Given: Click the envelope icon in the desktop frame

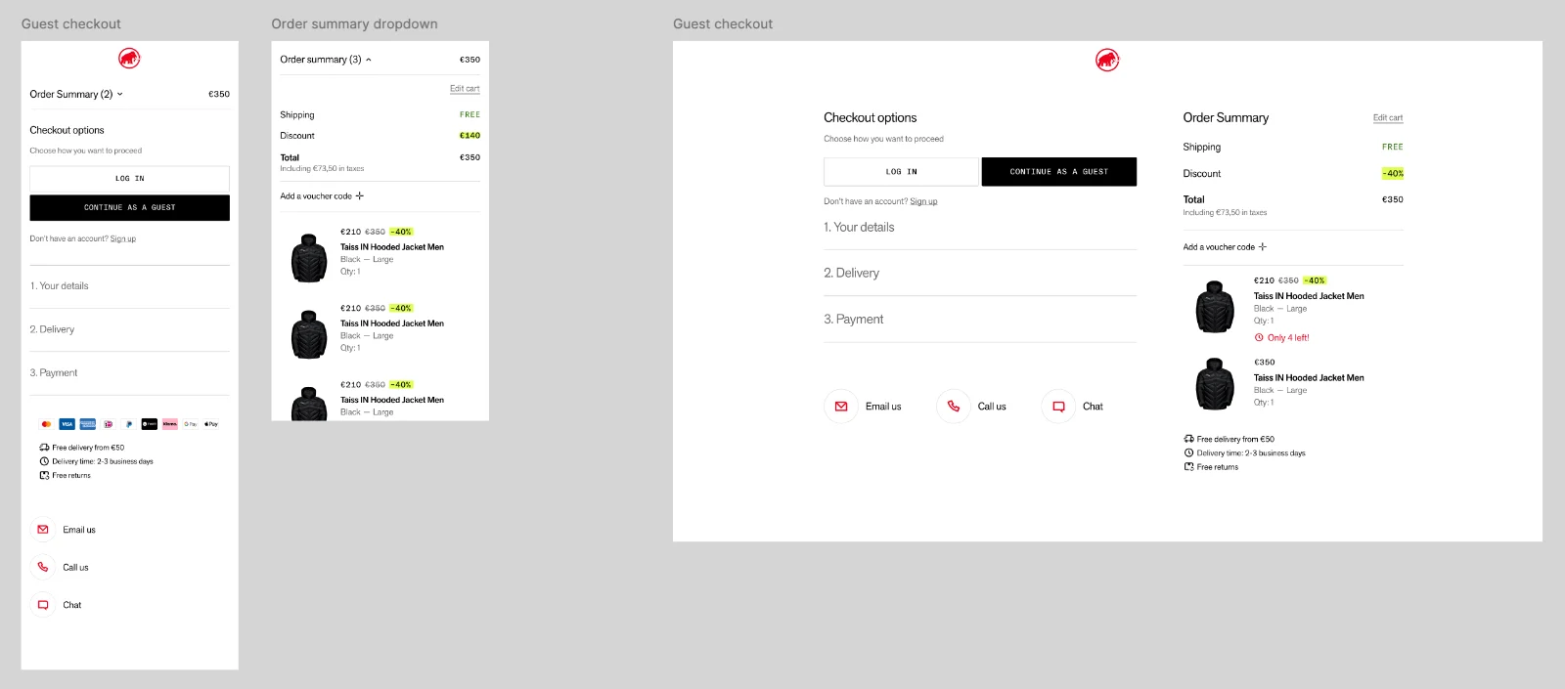Looking at the screenshot, I should (841, 407).
